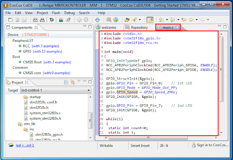This screenshot has height=160, width=233.
Task: Click the colored-circles CoOS toolbar icon
Action: coord(116,20)
